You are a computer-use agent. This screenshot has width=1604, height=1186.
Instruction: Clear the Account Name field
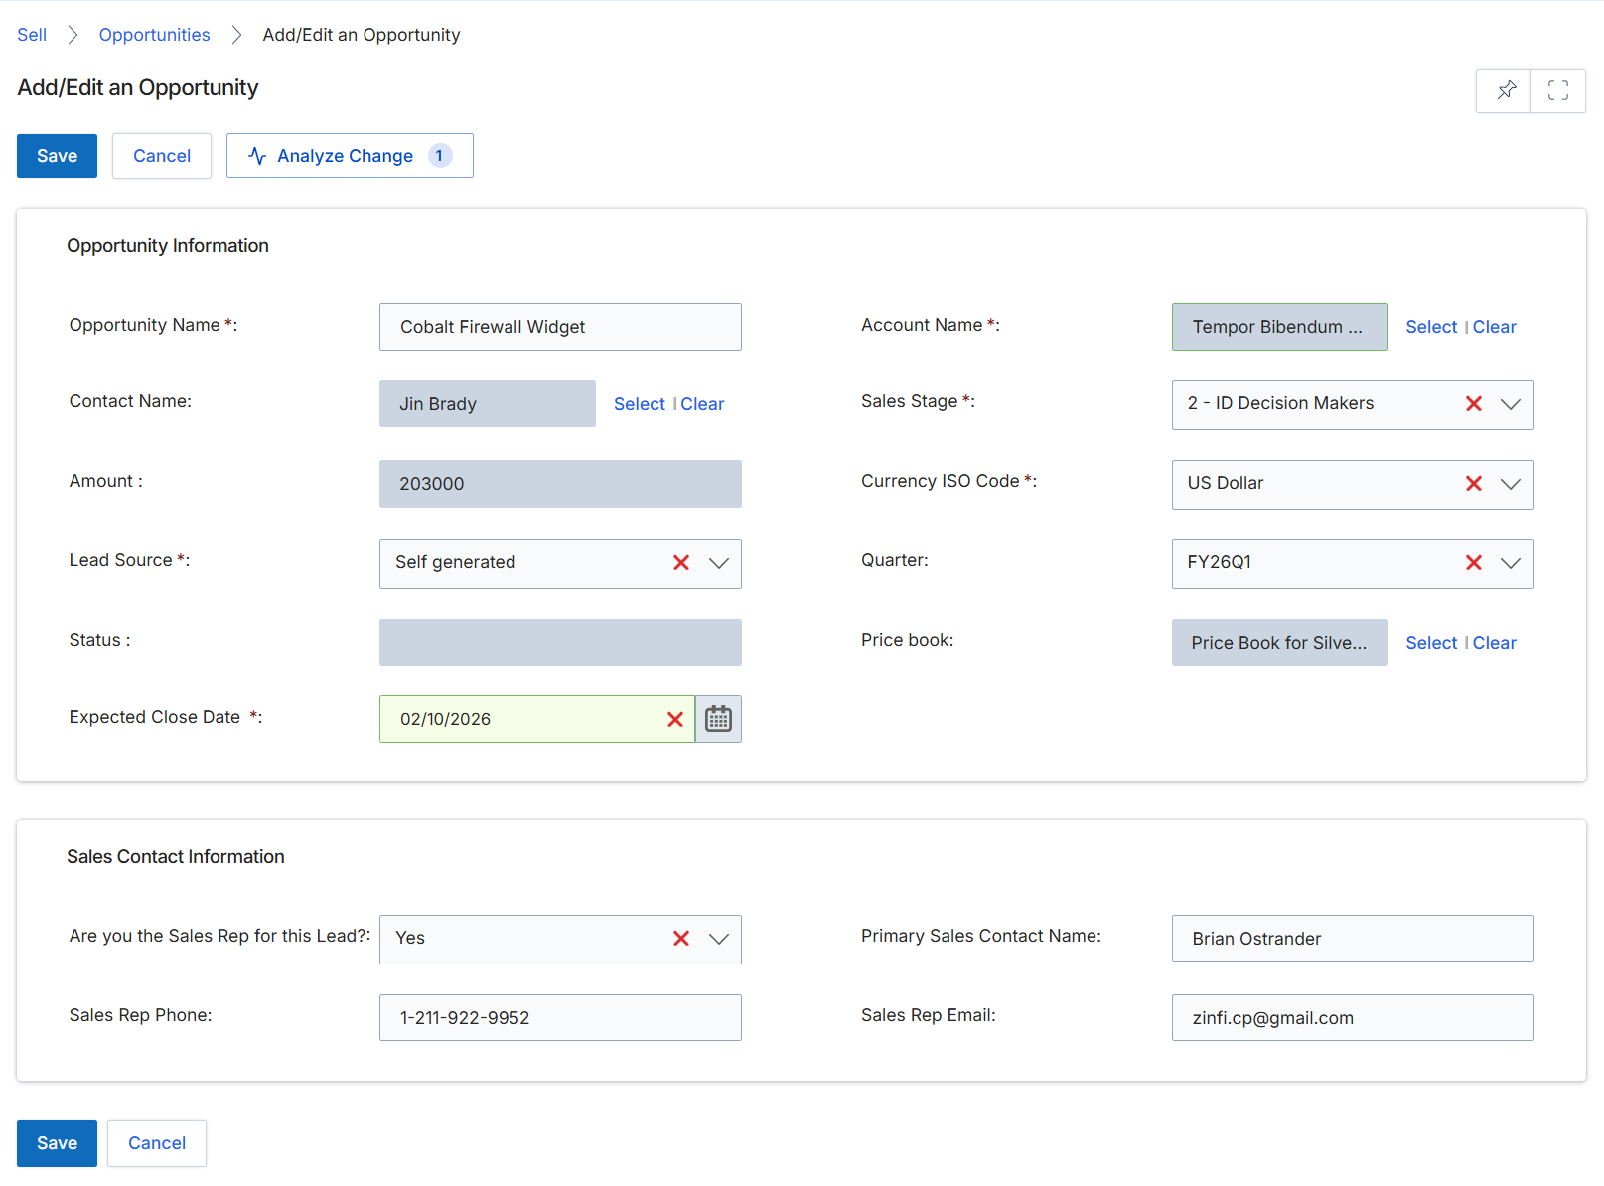[x=1495, y=327]
